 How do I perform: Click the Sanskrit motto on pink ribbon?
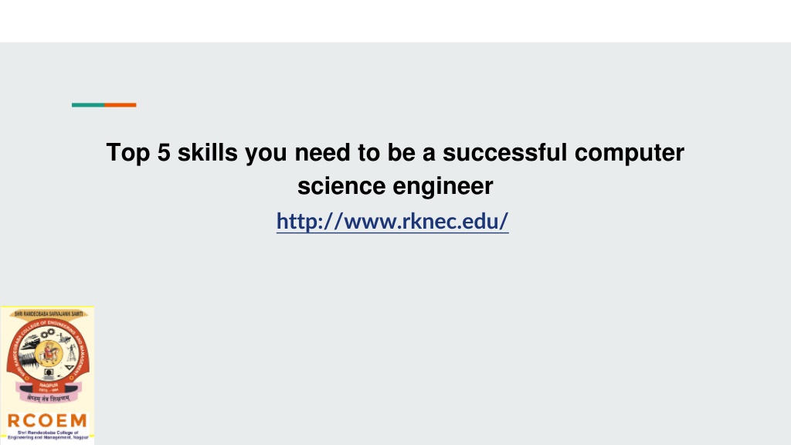click(49, 399)
